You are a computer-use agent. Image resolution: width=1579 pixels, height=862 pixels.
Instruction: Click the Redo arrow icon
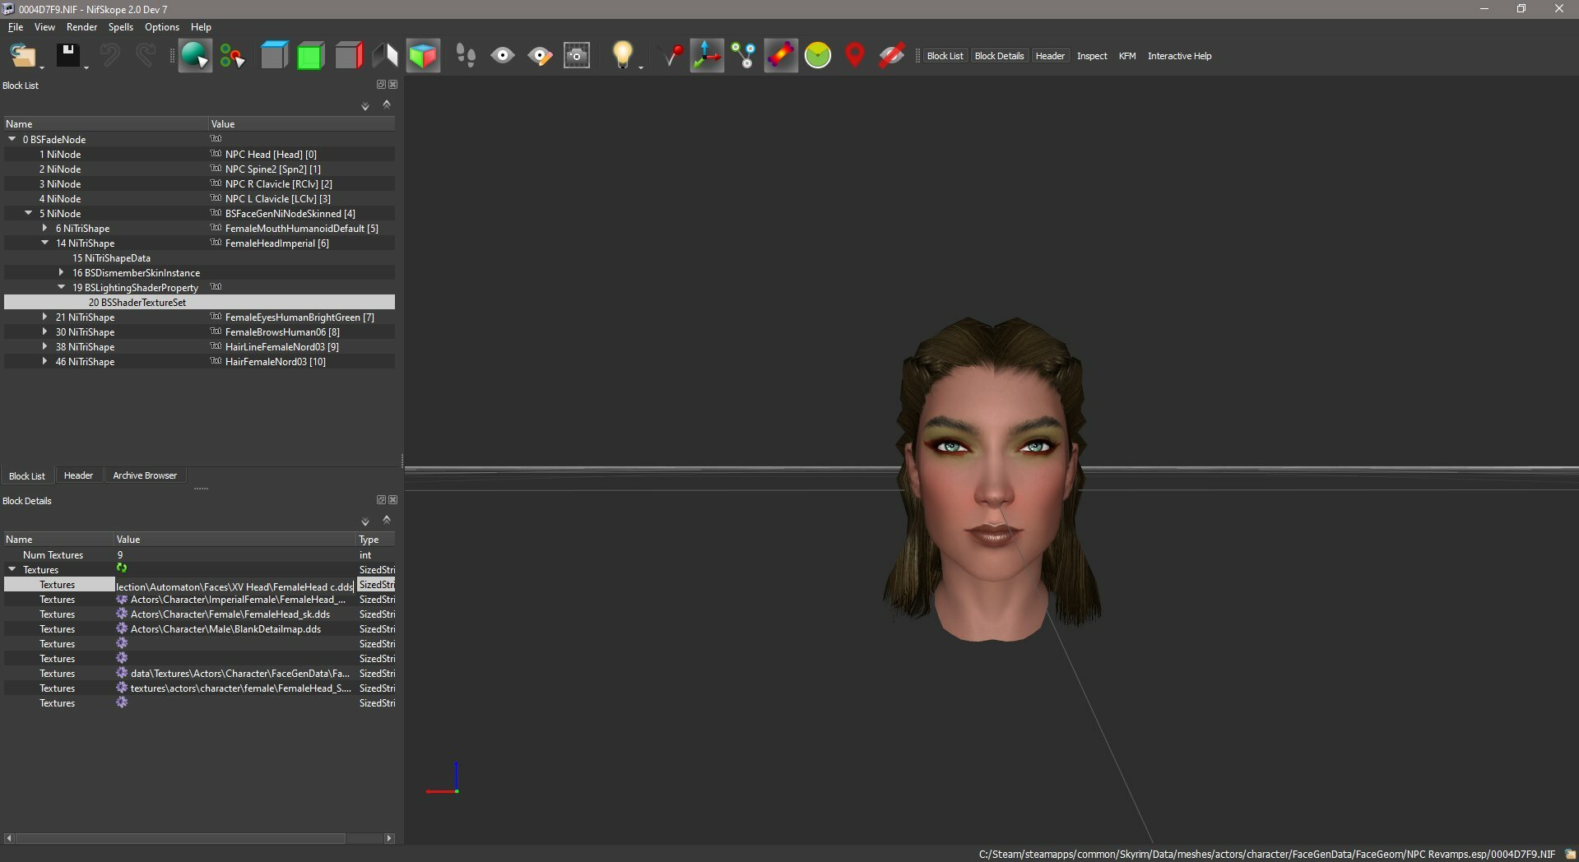click(146, 55)
